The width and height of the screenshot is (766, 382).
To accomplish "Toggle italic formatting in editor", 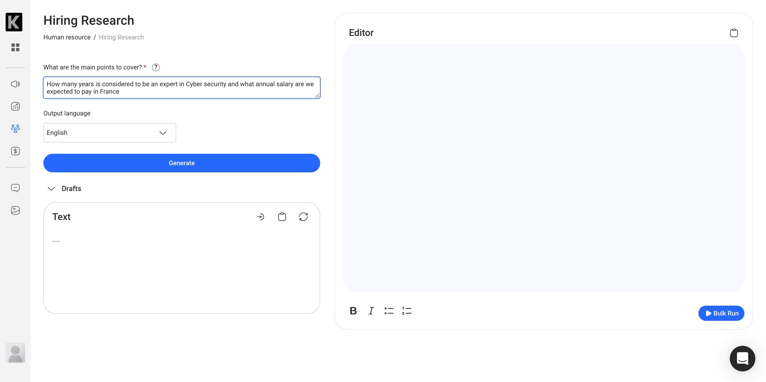I will [x=371, y=311].
